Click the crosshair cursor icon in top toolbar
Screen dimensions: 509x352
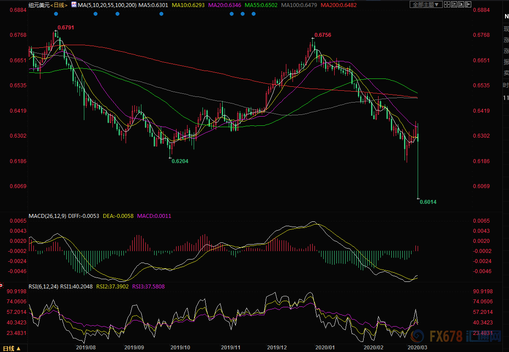pyautogui.click(x=447, y=4)
